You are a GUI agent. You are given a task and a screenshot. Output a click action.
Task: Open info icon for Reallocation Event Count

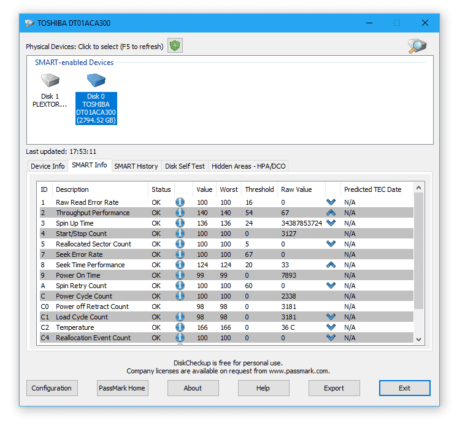coord(180,337)
